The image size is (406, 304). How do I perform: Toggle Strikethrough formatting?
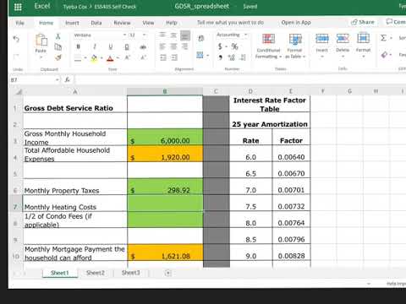[143, 47]
